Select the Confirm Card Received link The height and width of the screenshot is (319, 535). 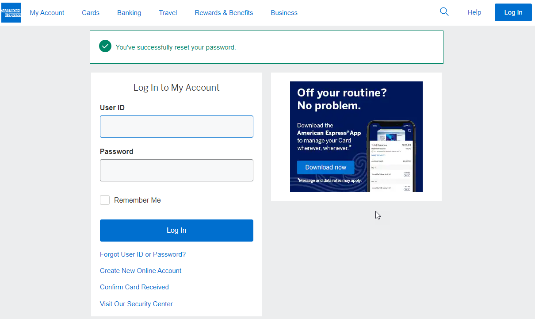(x=134, y=287)
